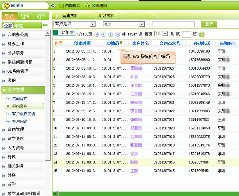The image size is (239, 196).
Task: Click the green horizontal scrollbar track
Action: pyautogui.click(x=148, y=194)
